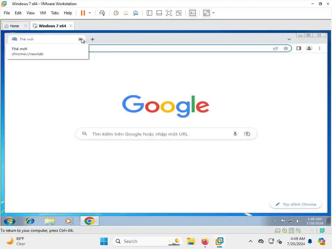Click the stretch guest display icon
The height and width of the screenshot is (249, 332).
(207, 13)
